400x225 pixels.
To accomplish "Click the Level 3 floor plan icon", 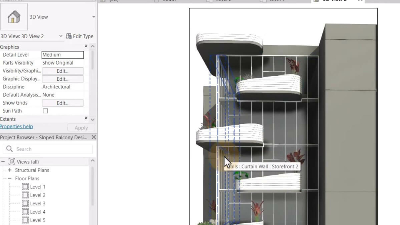I will [x=25, y=203].
